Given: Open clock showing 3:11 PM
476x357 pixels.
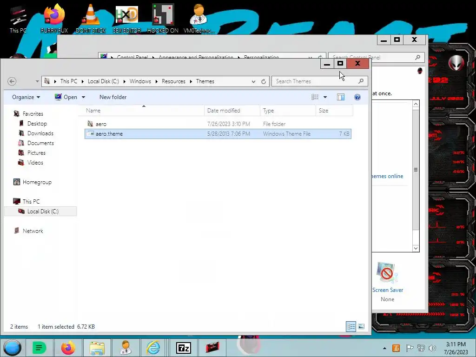Looking at the screenshot, I should coord(456,348).
